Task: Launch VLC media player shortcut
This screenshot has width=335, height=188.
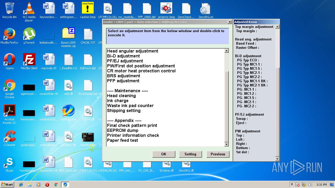Action: 29,12
